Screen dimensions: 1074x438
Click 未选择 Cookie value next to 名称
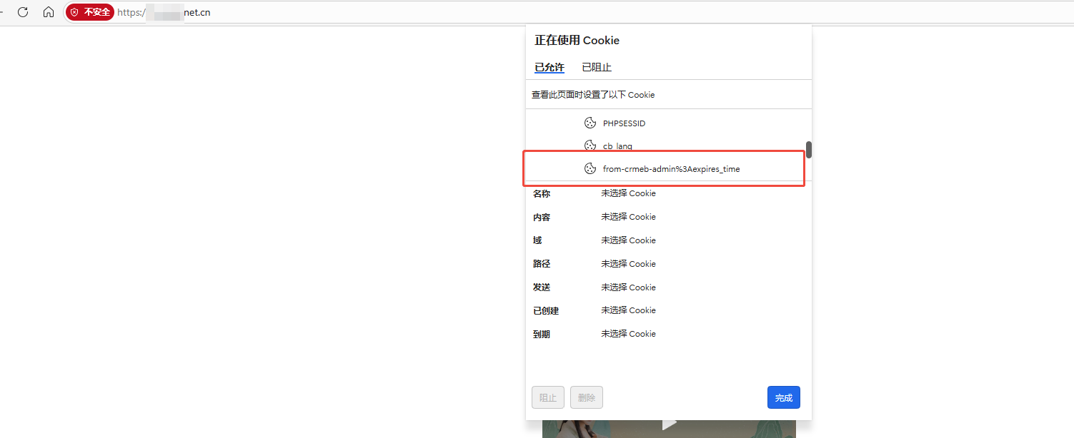(628, 193)
